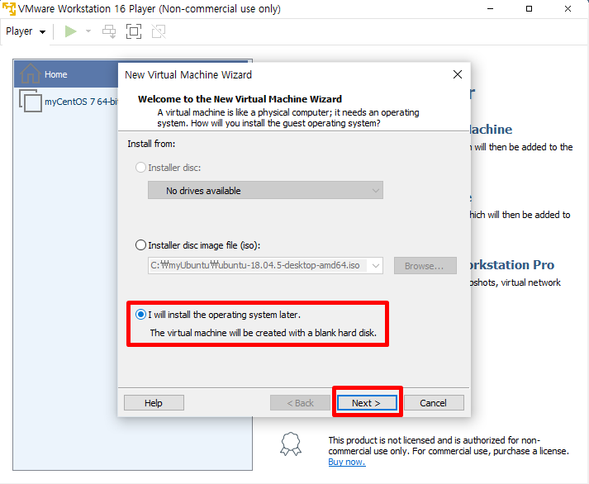Click the 'Welcome to the New Virtual Machine Wizard' heading
This screenshot has height=484, width=589.
(x=240, y=99)
